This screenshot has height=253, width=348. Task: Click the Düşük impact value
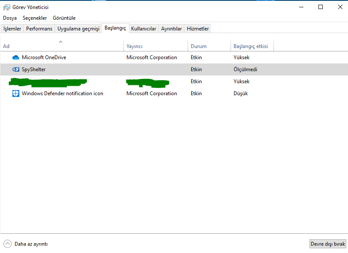point(240,93)
